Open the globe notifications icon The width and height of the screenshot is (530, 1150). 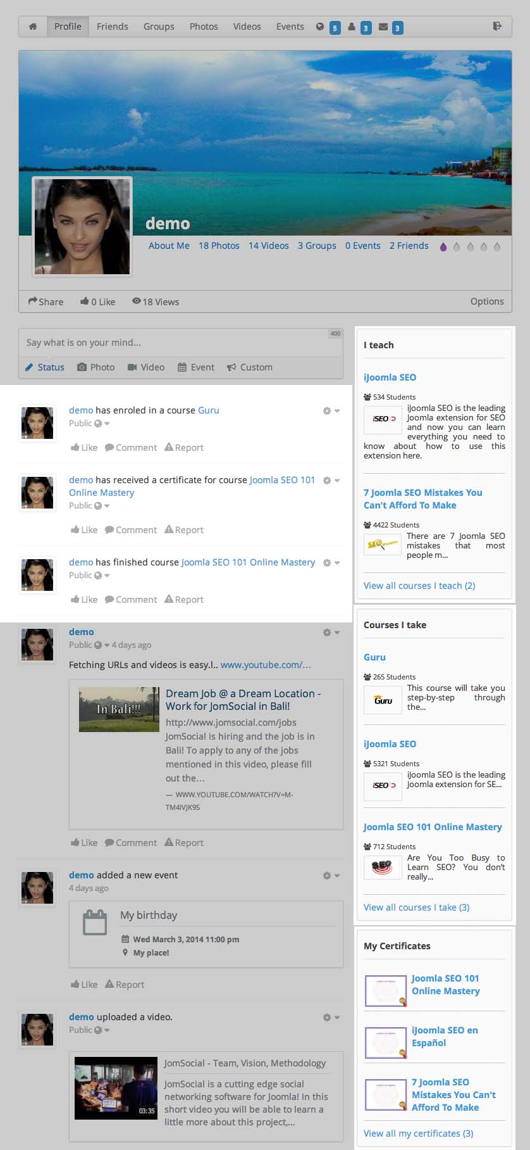tap(320, 27)
